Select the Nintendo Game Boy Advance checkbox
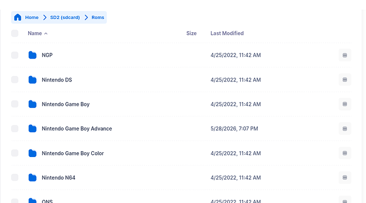 click(15, 128)
